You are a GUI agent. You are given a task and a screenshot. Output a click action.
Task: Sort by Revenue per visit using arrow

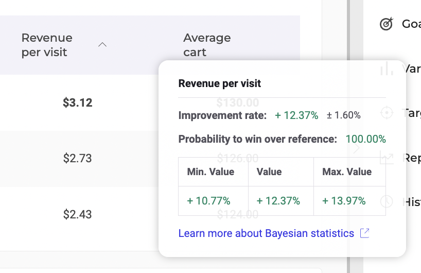102,45
